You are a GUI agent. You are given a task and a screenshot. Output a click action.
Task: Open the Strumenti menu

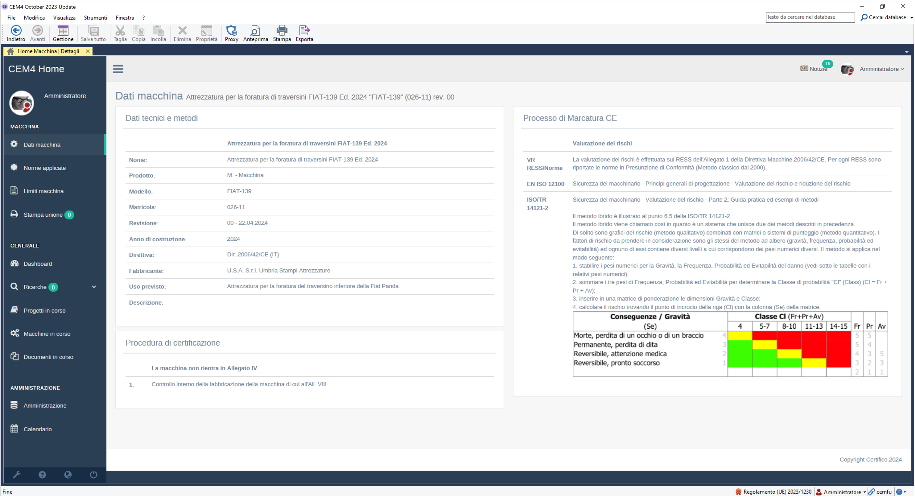[95, 17]
